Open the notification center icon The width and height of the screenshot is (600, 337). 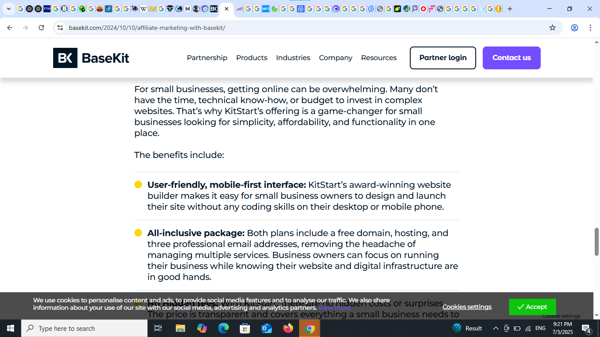(586, 328)
